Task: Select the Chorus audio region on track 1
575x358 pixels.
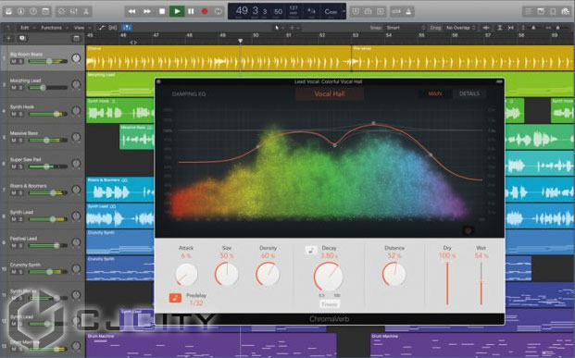Action: tap(219, 58)
